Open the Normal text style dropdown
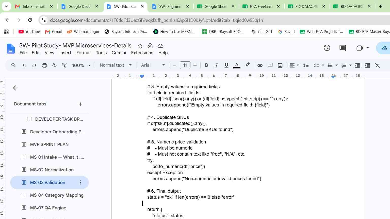 [116, 65]
